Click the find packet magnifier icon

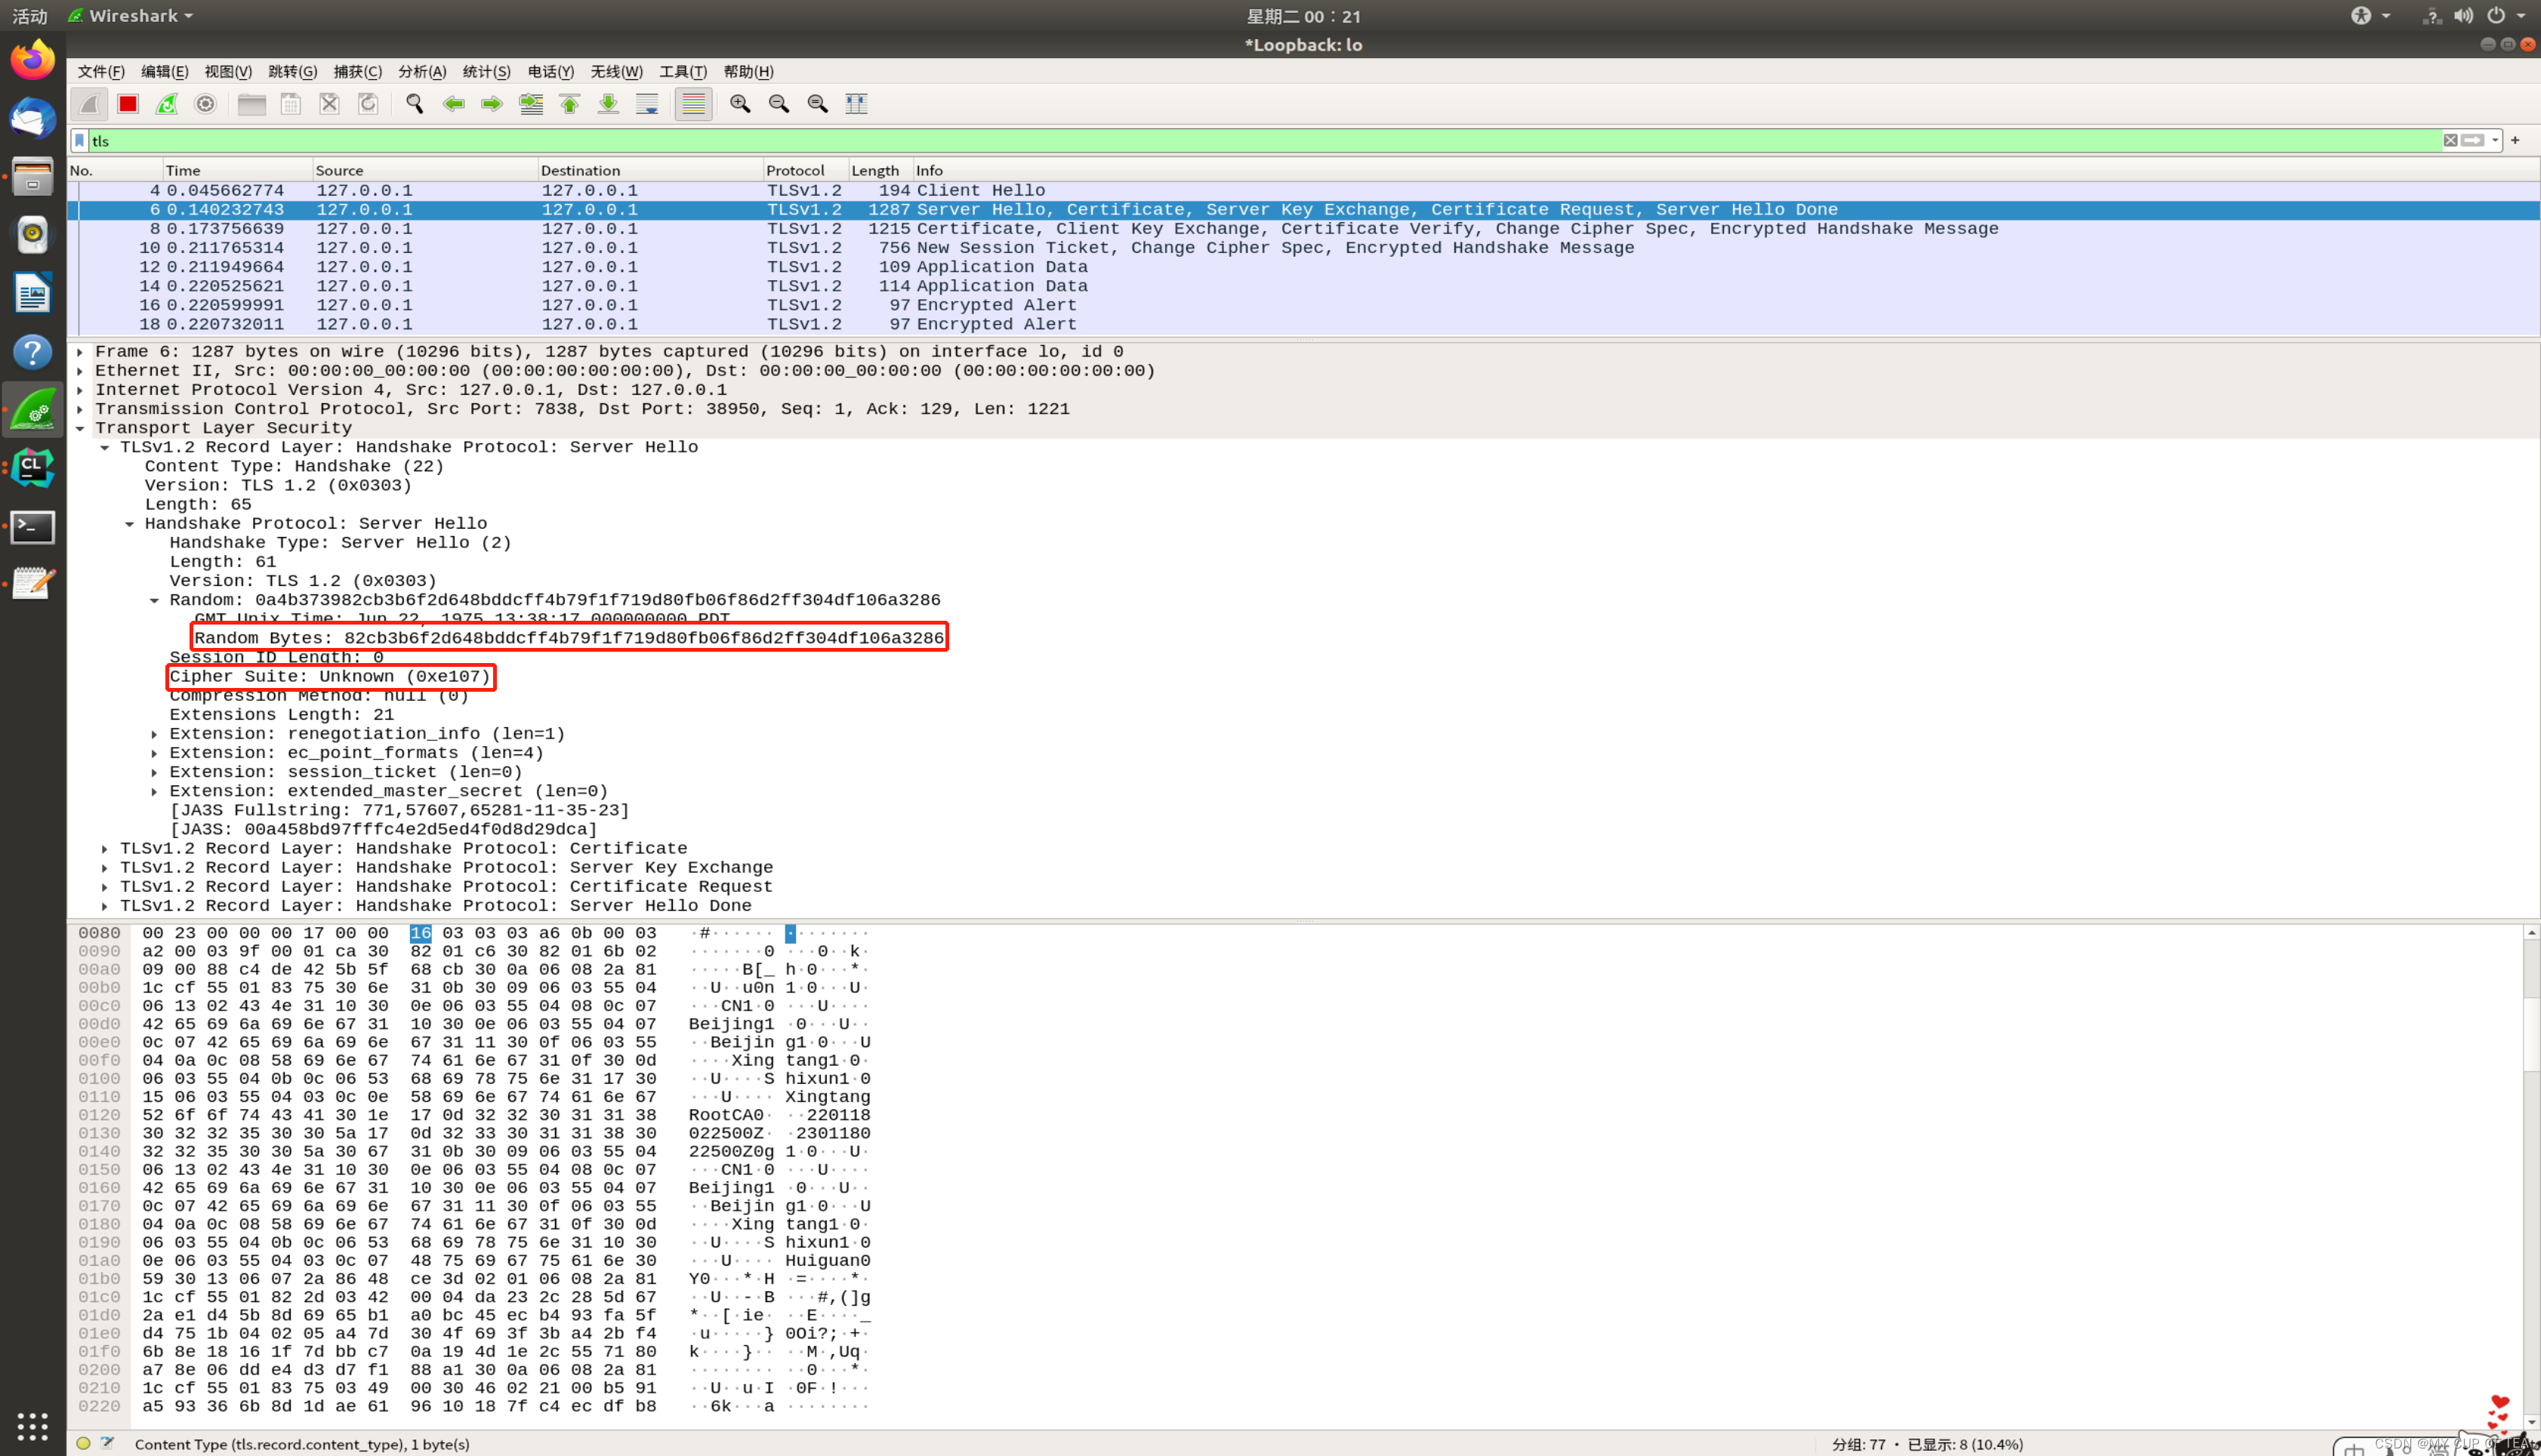pyautogui.click(x=415, y=104)
